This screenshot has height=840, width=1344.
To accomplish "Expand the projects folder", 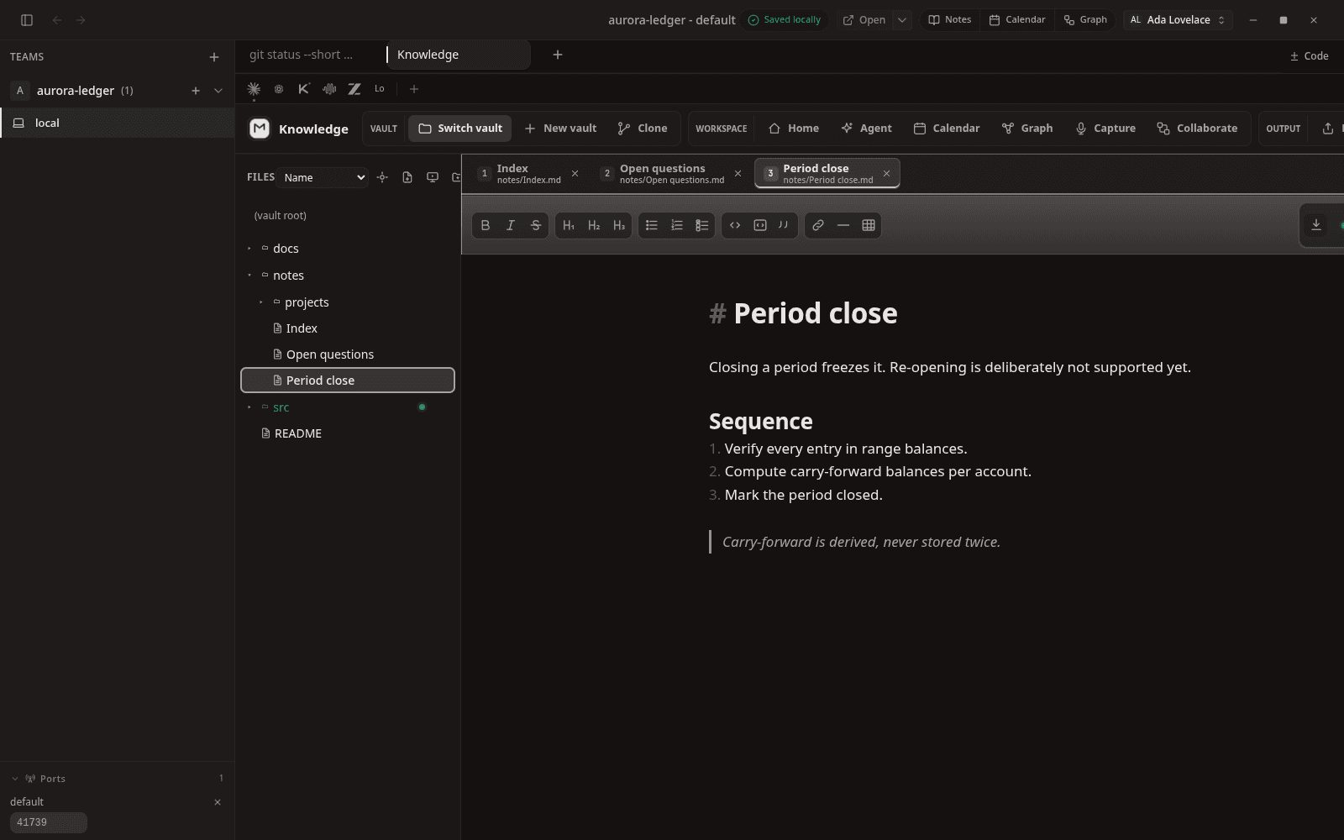I will tap(261, 302).
